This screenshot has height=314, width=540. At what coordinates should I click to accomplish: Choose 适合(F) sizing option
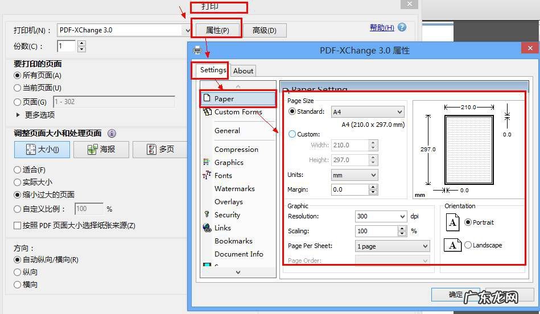click(x=17, y=170)
